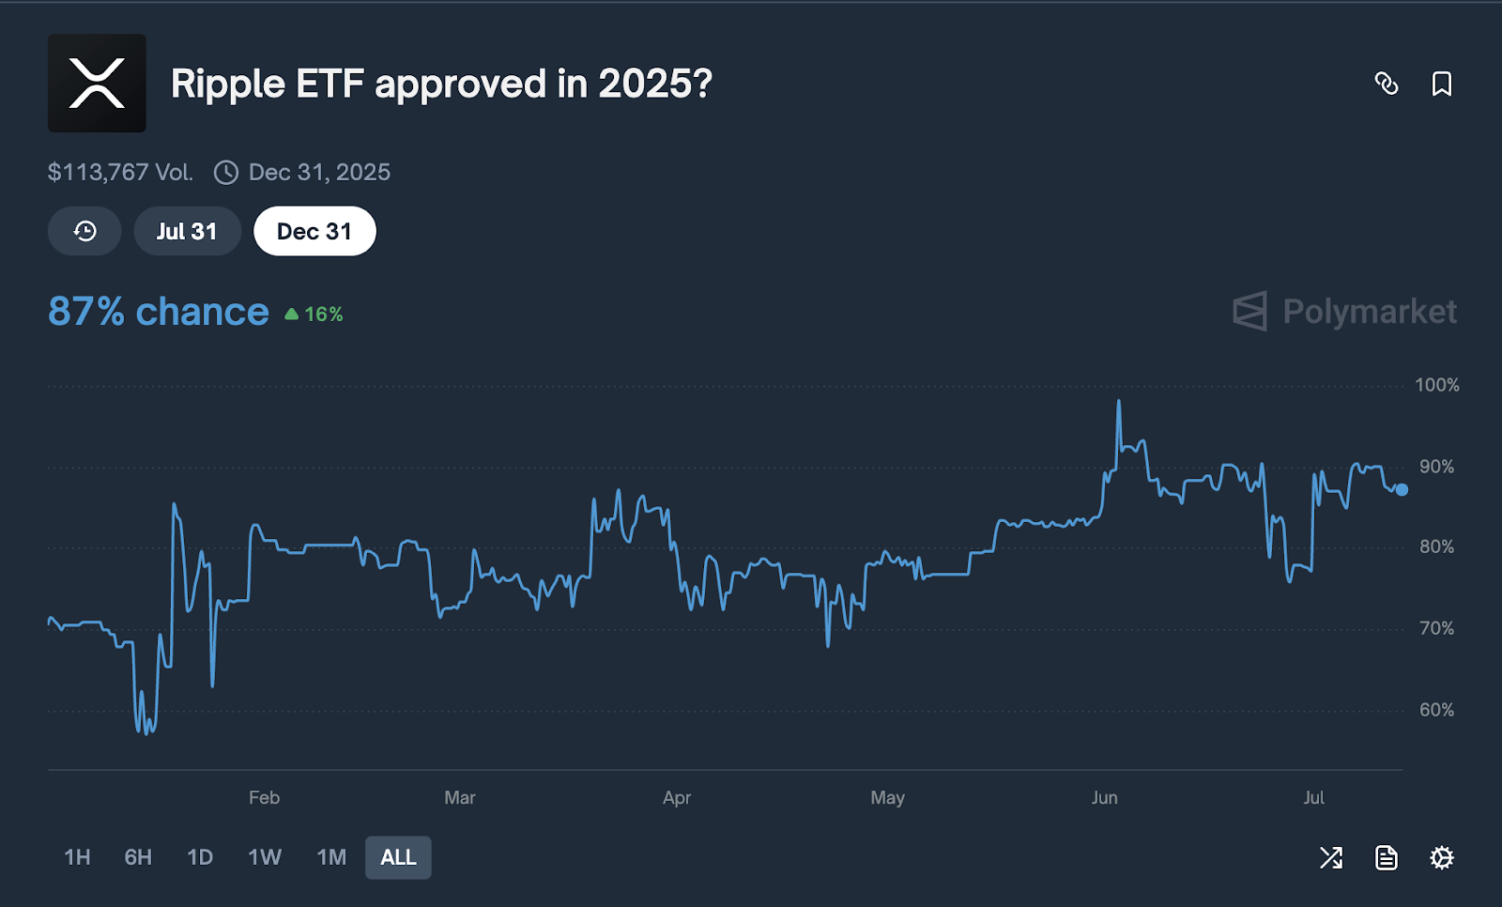Click the Polymarket watermark logo
This screenshot has height=907, width=1502.
tap(1344, 312)
